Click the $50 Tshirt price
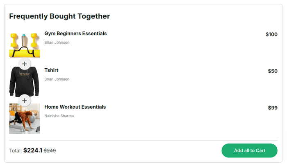287x168 pixels. (273, 71)
